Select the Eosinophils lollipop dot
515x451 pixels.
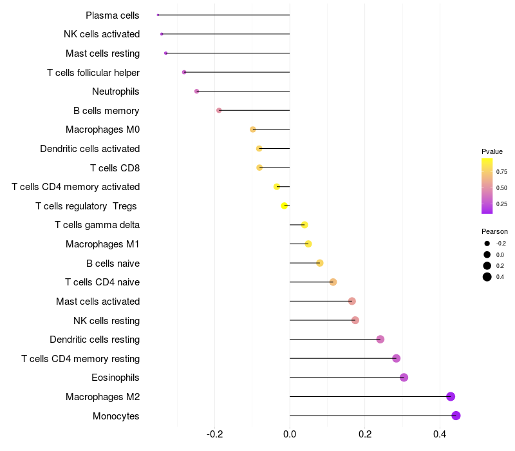(x=404, y=378)
